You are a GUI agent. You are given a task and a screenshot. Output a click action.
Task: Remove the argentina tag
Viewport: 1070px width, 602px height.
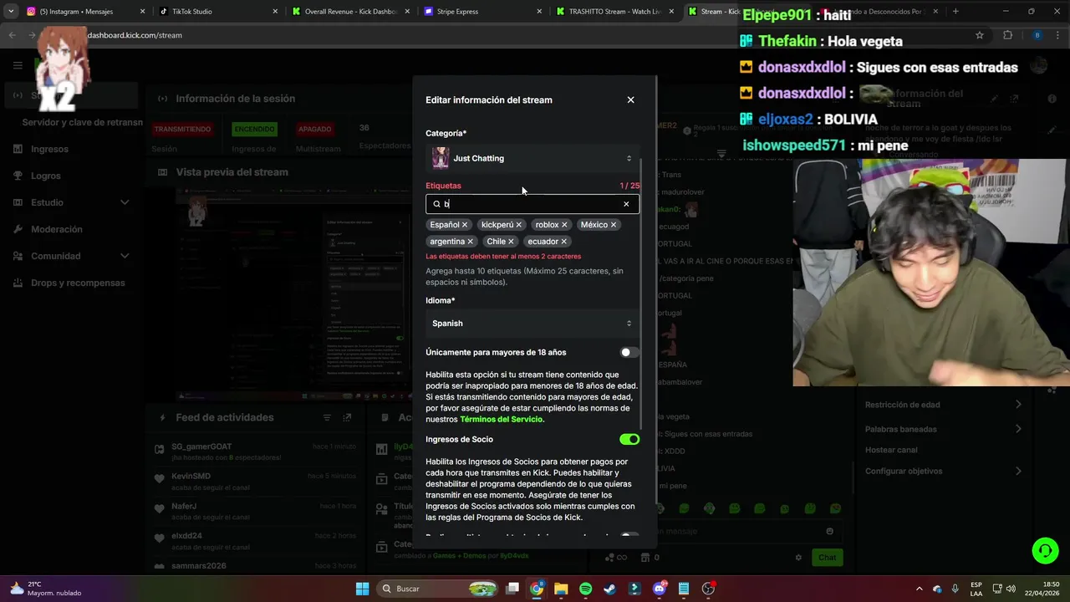[x=471, y=242]
